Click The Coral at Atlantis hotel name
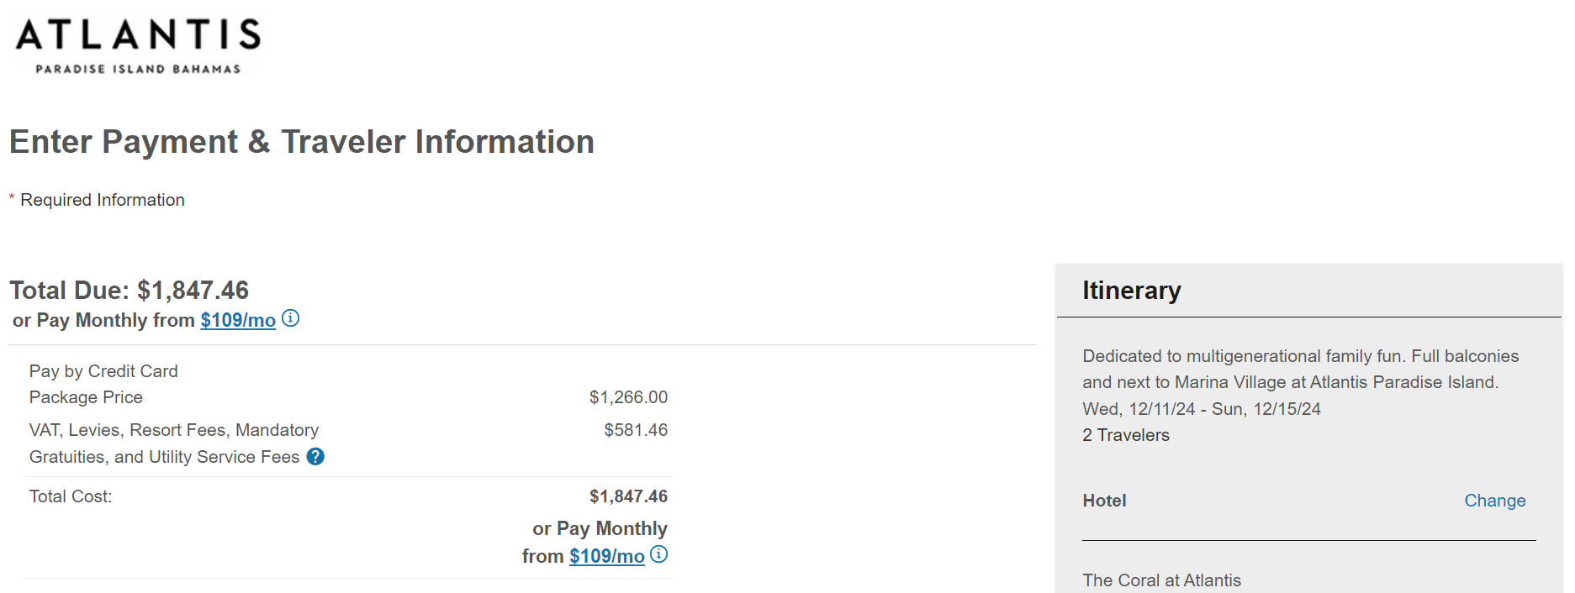 click(1161, 580)
